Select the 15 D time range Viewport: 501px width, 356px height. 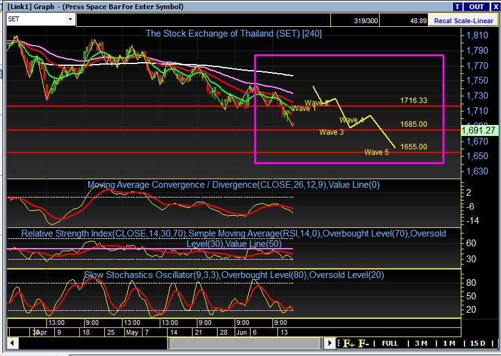tap(477, 343)
